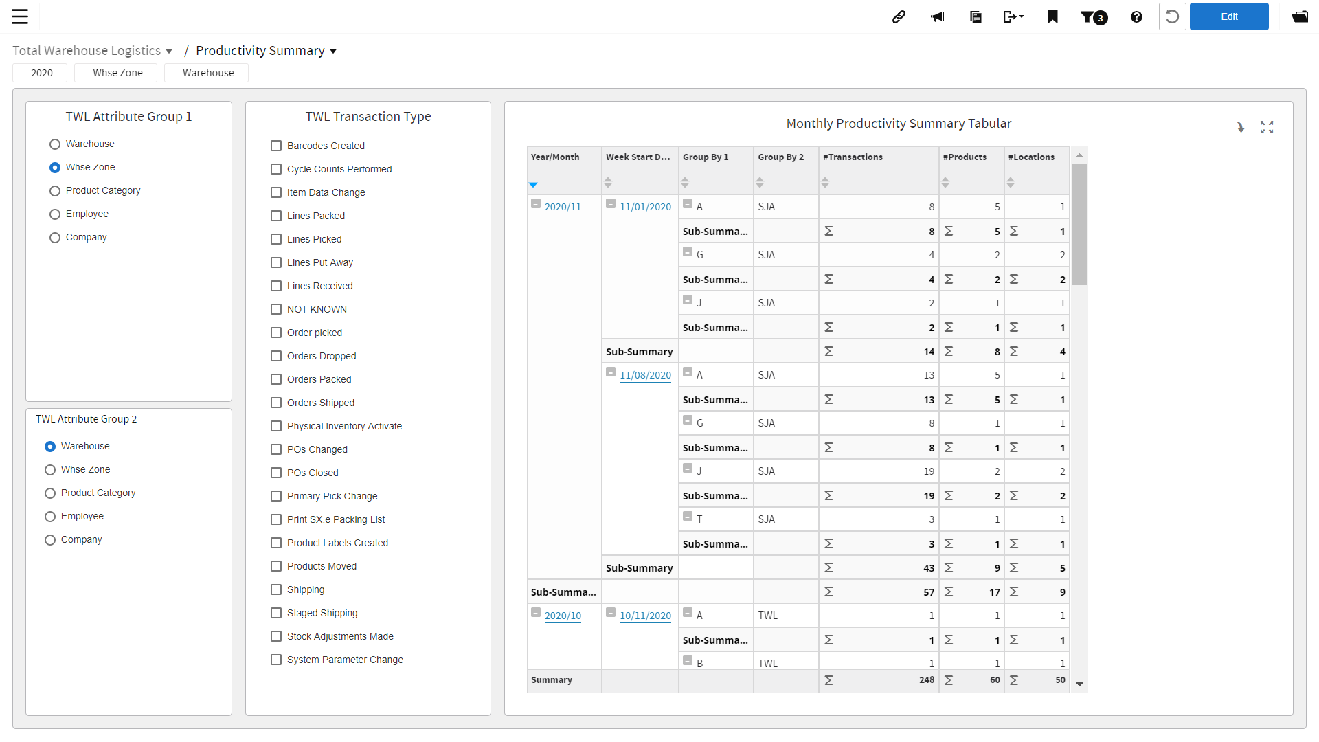Image resolution: width=1319 pixels, height=742 pixels.
Task: Collapse the 2020/11 Year/Month group
Action: click(536, 203)
